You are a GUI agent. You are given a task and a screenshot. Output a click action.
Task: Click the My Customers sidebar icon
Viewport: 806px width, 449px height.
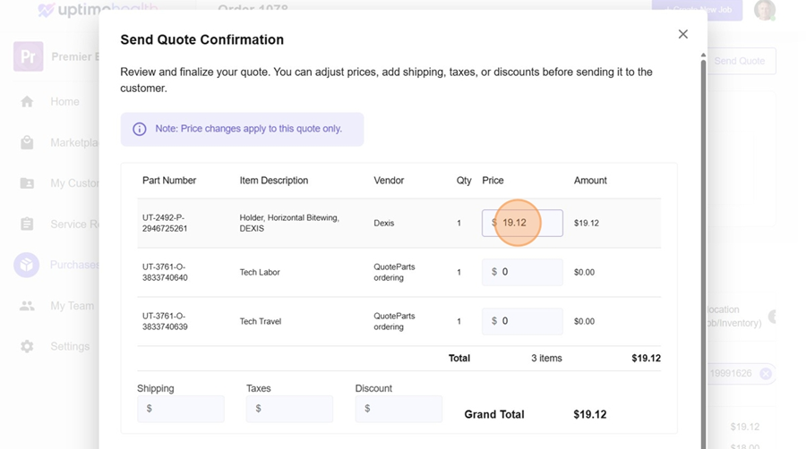pyautogui.click(x=27, y=183)
